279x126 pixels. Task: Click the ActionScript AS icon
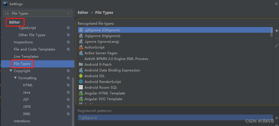click(x=81, y=47)
